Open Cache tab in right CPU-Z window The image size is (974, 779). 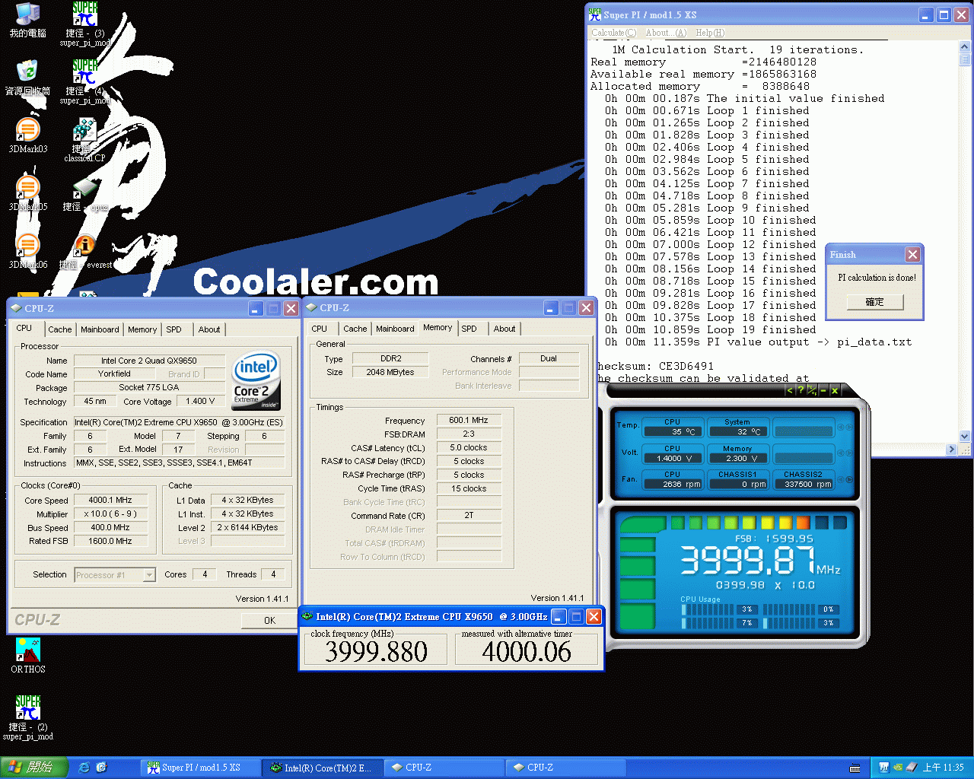tap(355, 329)
